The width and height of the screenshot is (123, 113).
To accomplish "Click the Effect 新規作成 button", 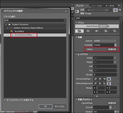I will [x=112, y=49].
